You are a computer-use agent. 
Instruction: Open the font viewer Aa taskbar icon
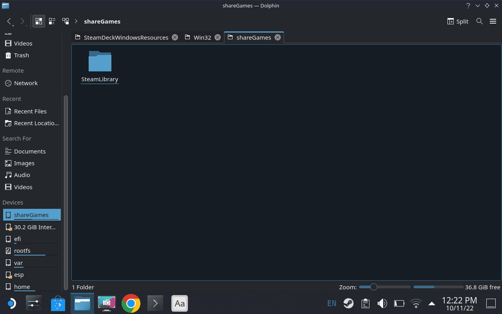click(180, 303)
